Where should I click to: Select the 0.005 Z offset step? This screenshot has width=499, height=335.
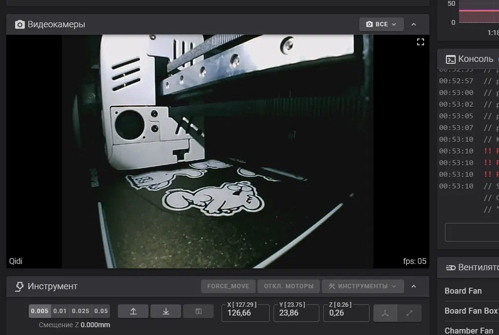pyautogui.click(x=39, y=311)
